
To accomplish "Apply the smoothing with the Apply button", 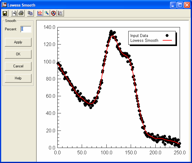I will click(18, 42).
